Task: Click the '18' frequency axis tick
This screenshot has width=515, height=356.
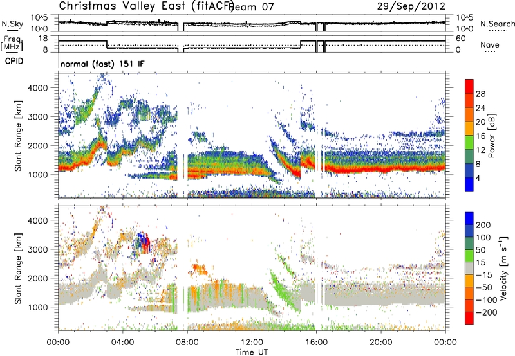Action: click(x=43, y=39)
